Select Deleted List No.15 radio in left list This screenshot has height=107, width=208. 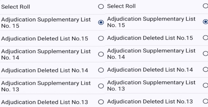click(x=101, y=39)
